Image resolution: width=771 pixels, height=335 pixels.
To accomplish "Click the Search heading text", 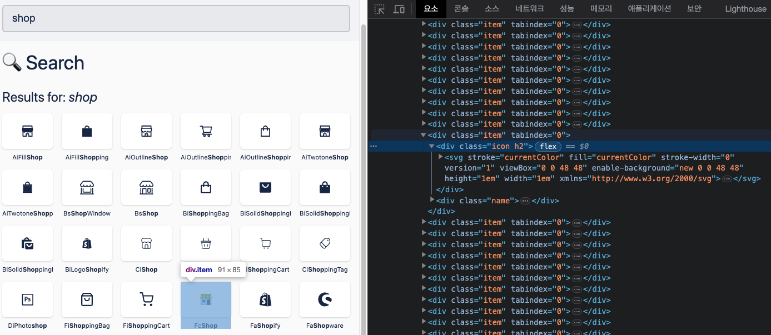I will 55,63.
